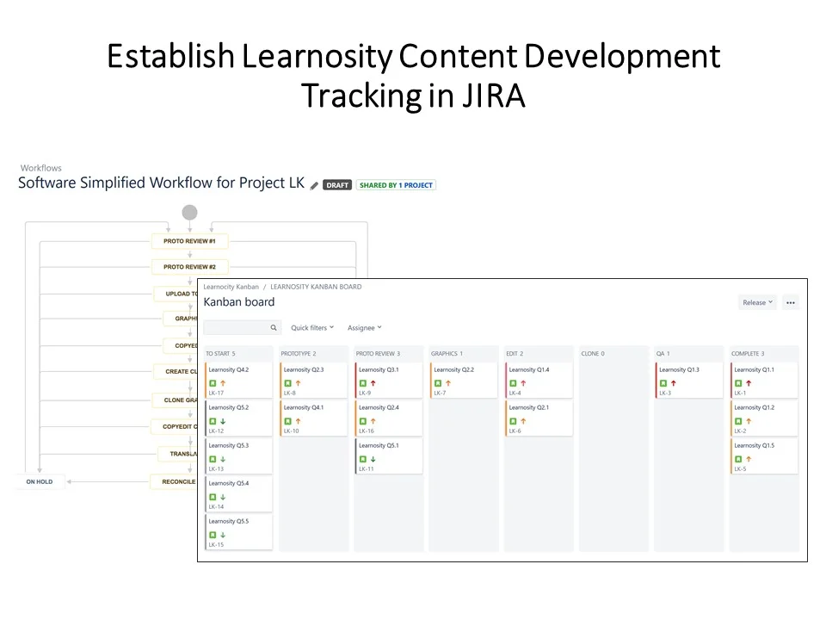The width and height of the screenshot is (826, 620).
Task: Click the PROTO REVIEW column header
Action: 378,354
